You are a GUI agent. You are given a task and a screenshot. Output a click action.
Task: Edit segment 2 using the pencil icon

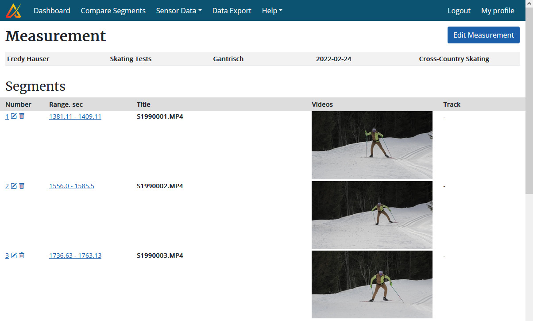[x=14, y=186]
